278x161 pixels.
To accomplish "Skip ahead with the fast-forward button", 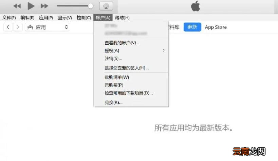I will click(x=44, y=6).
